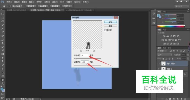Viewport: 190px width, 100px height.
Task: Select the Gradient tool
Action: point(2,54)
